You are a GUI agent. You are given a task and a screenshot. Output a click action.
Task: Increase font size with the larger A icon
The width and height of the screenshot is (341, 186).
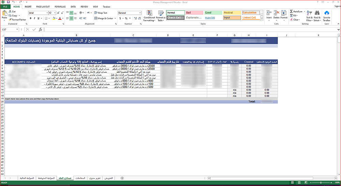coord(58,13)
